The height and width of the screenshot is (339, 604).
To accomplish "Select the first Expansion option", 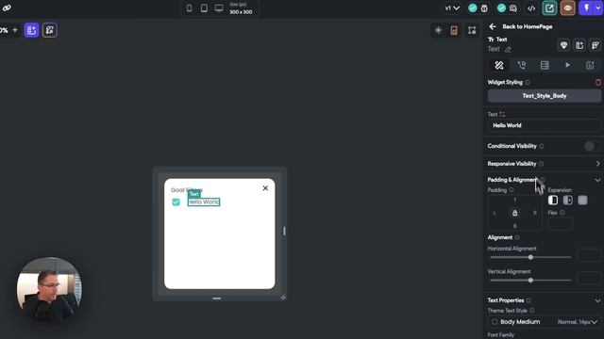I will tap(553, 200).
